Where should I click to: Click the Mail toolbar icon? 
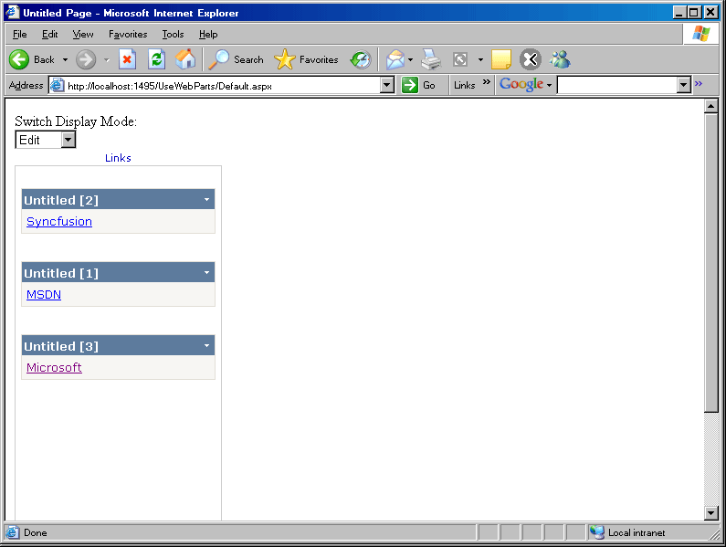pos(395,59)
